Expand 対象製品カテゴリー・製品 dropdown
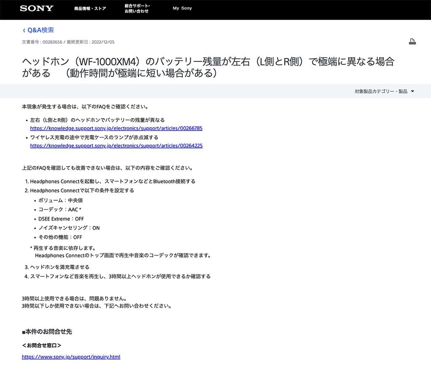This screenshot has width=431, height=369. click(x=384, y=91)
